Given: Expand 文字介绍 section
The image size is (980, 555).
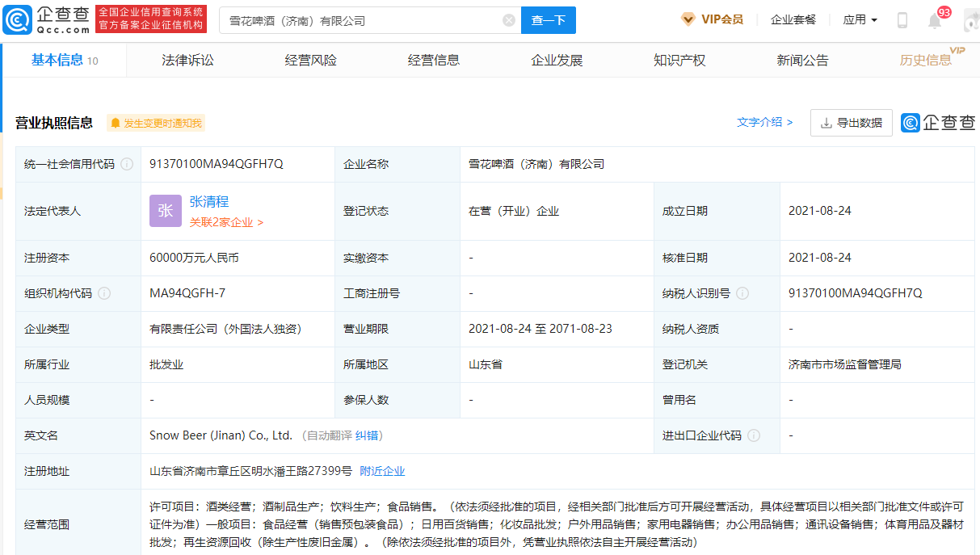Looking at the screenshot, I should pyautogui.click(x=764, y=122).
